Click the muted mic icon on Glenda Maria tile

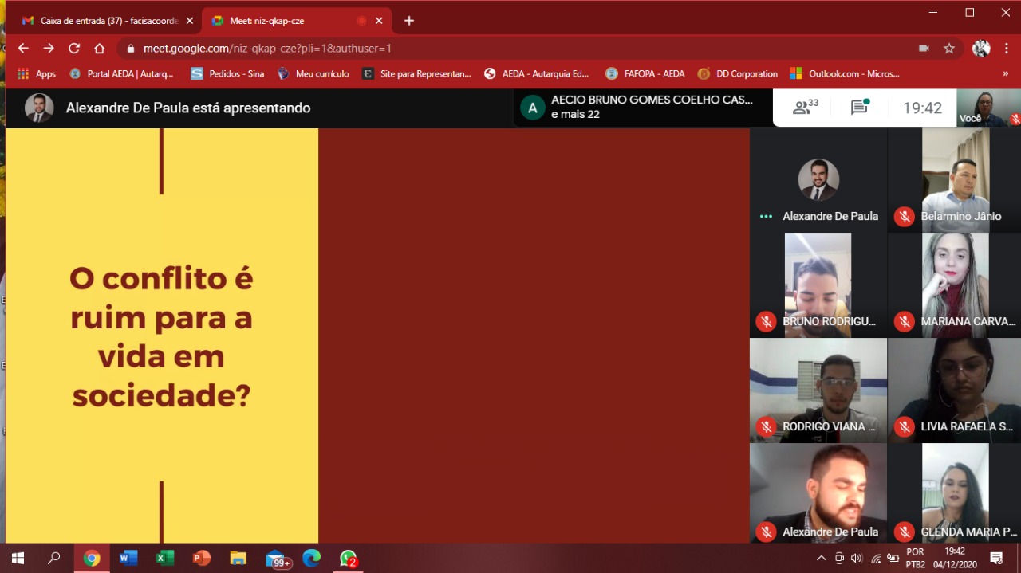[x=904, y=532]
